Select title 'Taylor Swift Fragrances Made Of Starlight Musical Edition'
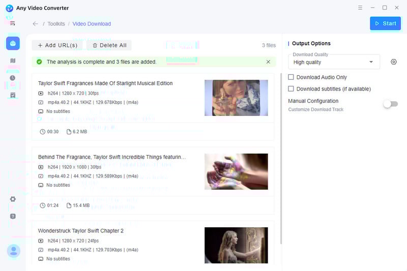This screenshot has width=407, height=271. pyautogui.click(x=105, y=83)
